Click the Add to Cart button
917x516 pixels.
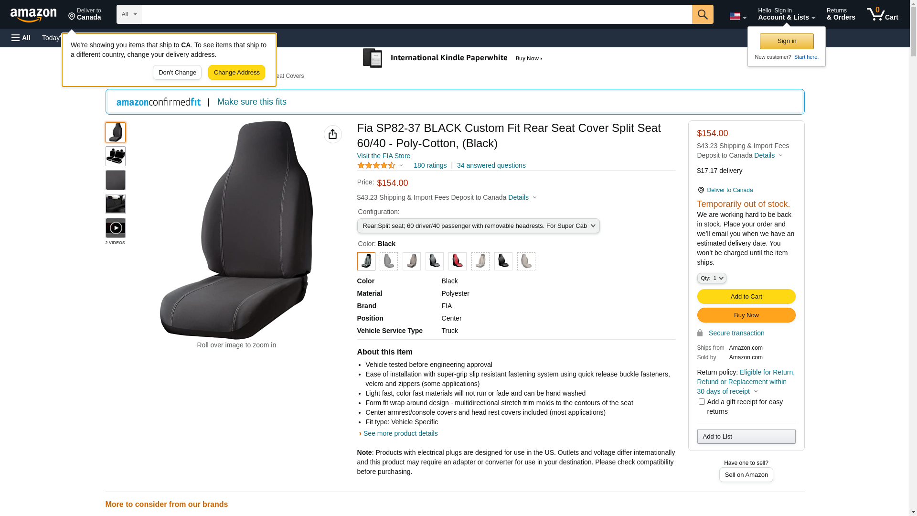click(x=746, y=297)
